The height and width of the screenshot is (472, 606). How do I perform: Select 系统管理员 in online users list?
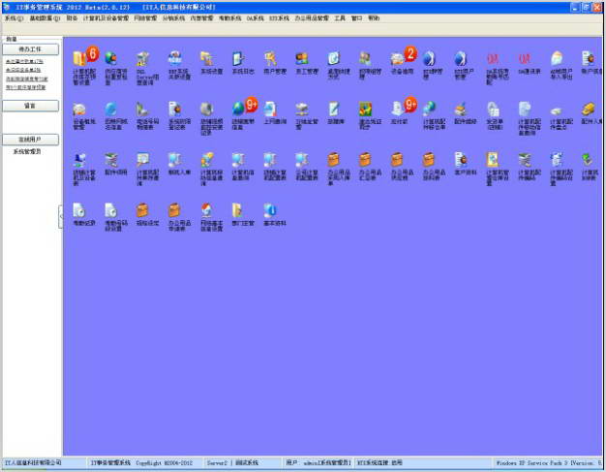click(27, 151)
